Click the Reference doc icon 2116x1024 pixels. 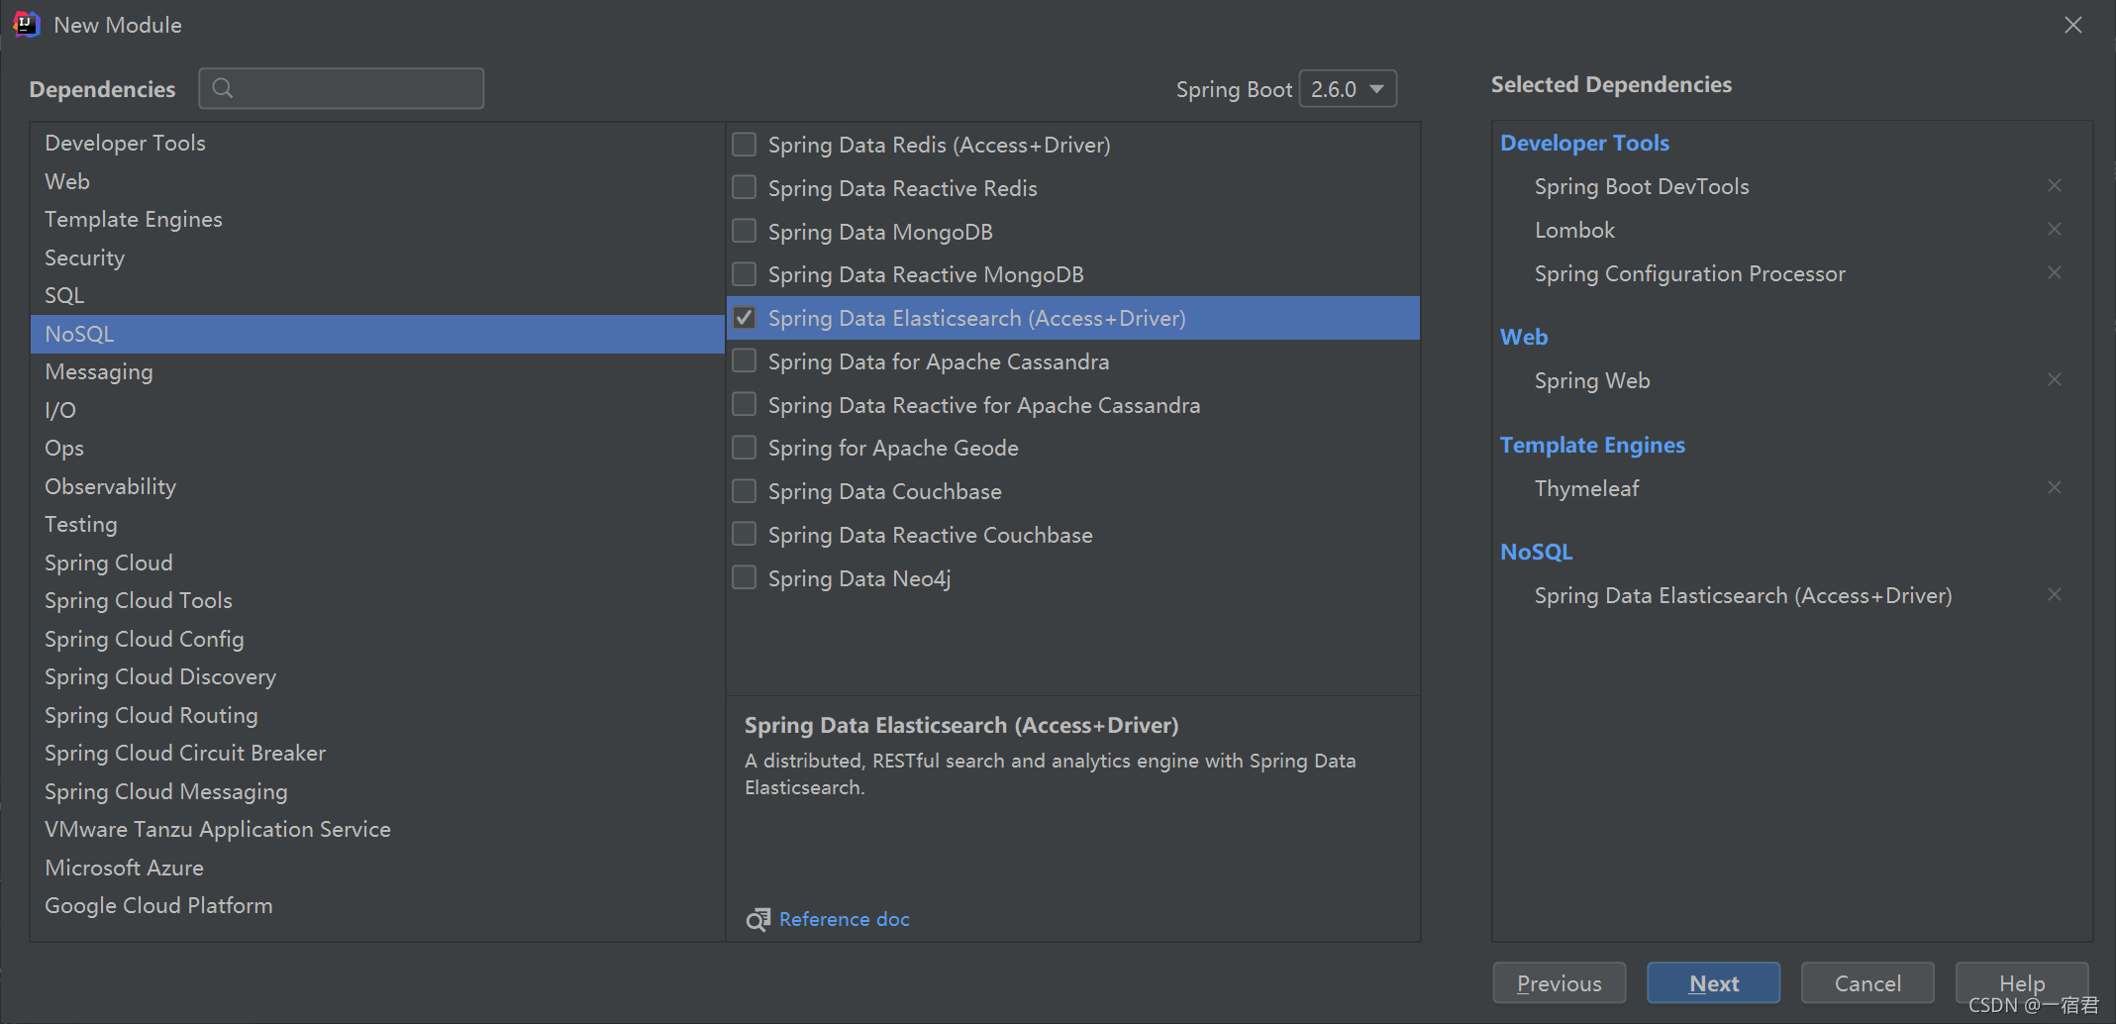(x=757, y=920)
